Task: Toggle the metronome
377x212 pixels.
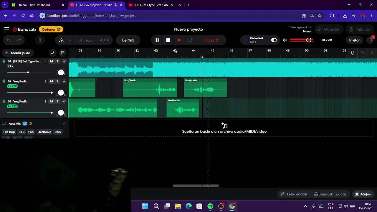Action: point(61,40)
